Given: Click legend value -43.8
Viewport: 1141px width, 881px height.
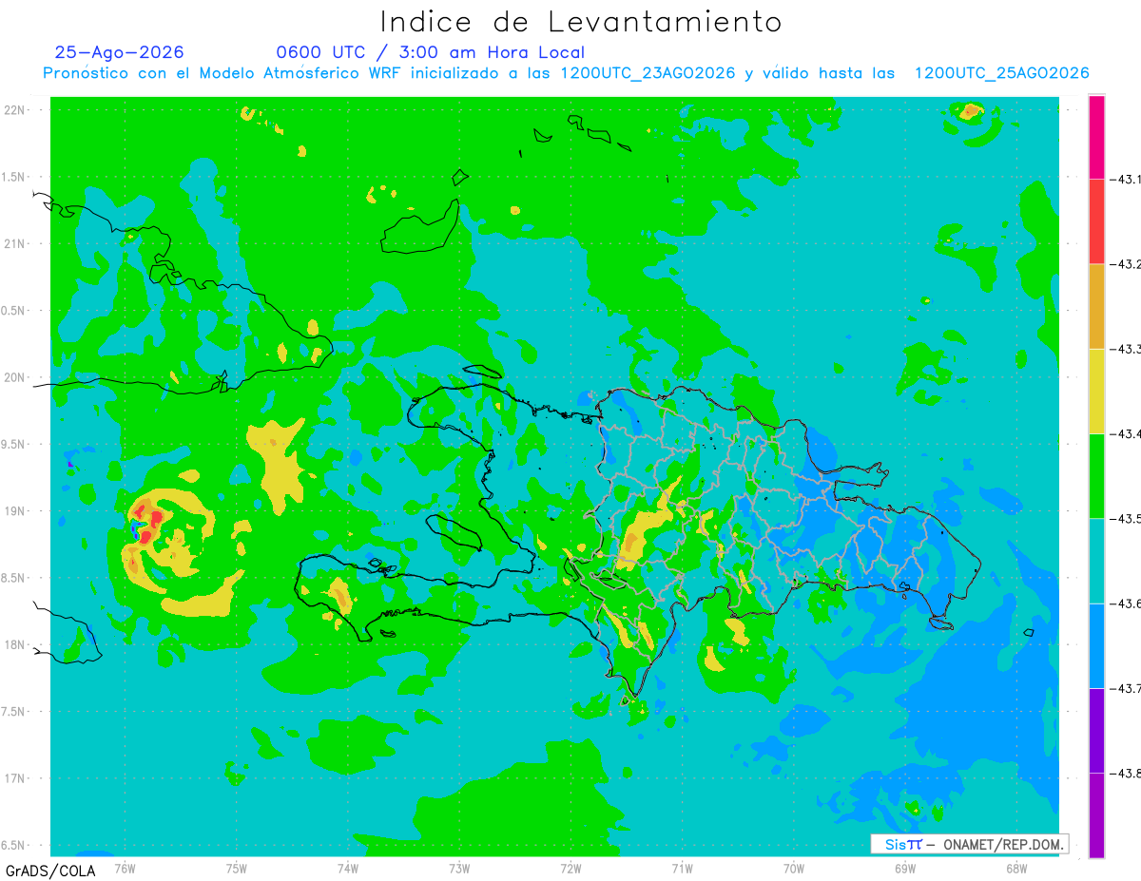Looking at the screenshot, I should pyautogui.click(x=1125, y=773).
